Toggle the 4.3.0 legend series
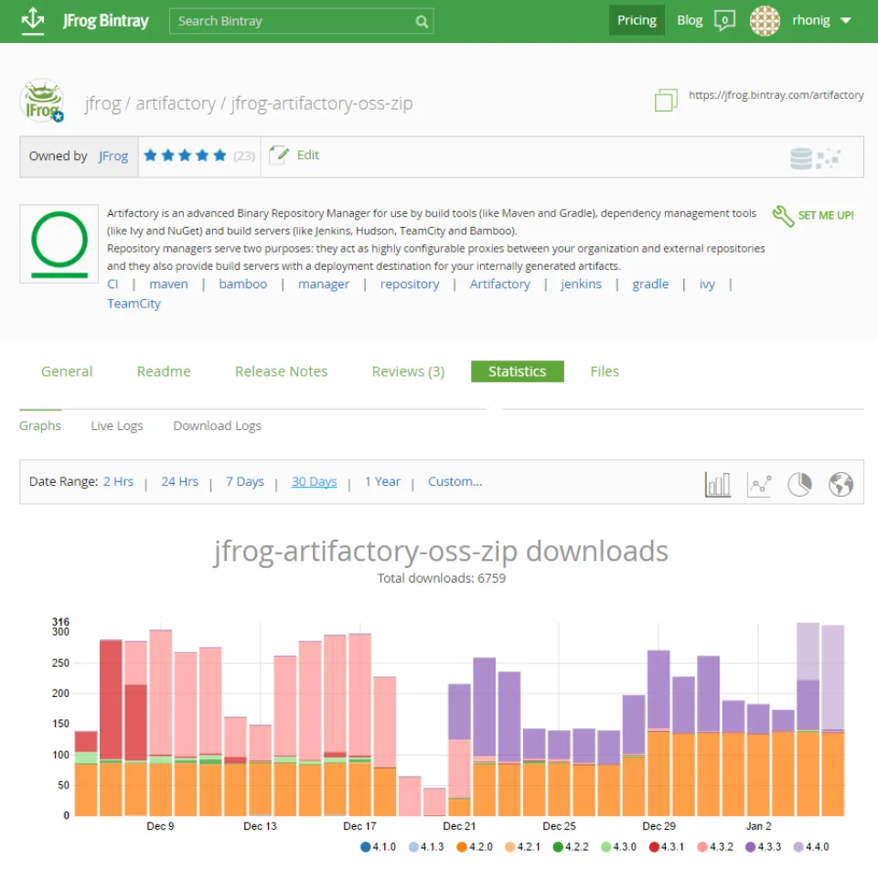Image resolution: width=878 pixels, height=870 pixels. [x=619, y=846]
